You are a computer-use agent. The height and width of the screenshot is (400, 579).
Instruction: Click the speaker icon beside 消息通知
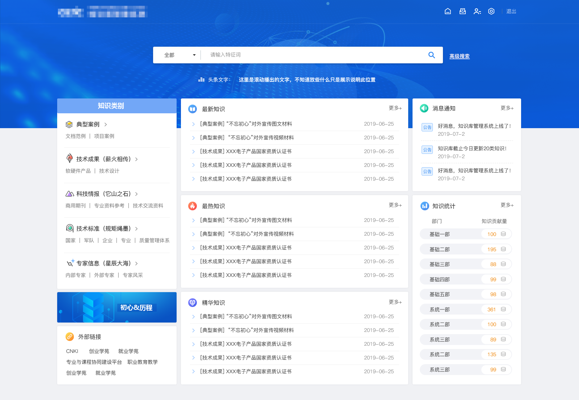click(x=424, y=108)
